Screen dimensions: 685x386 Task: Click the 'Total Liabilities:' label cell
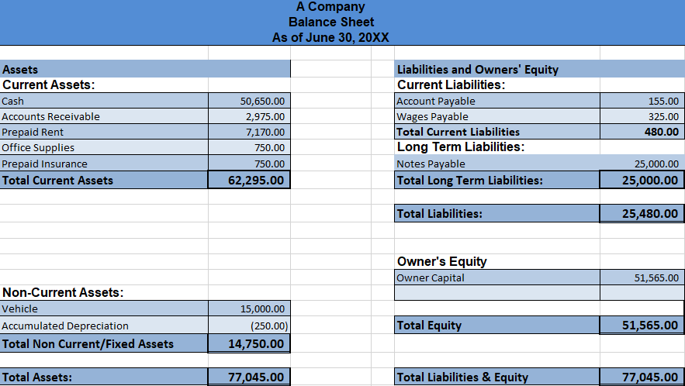497,213
